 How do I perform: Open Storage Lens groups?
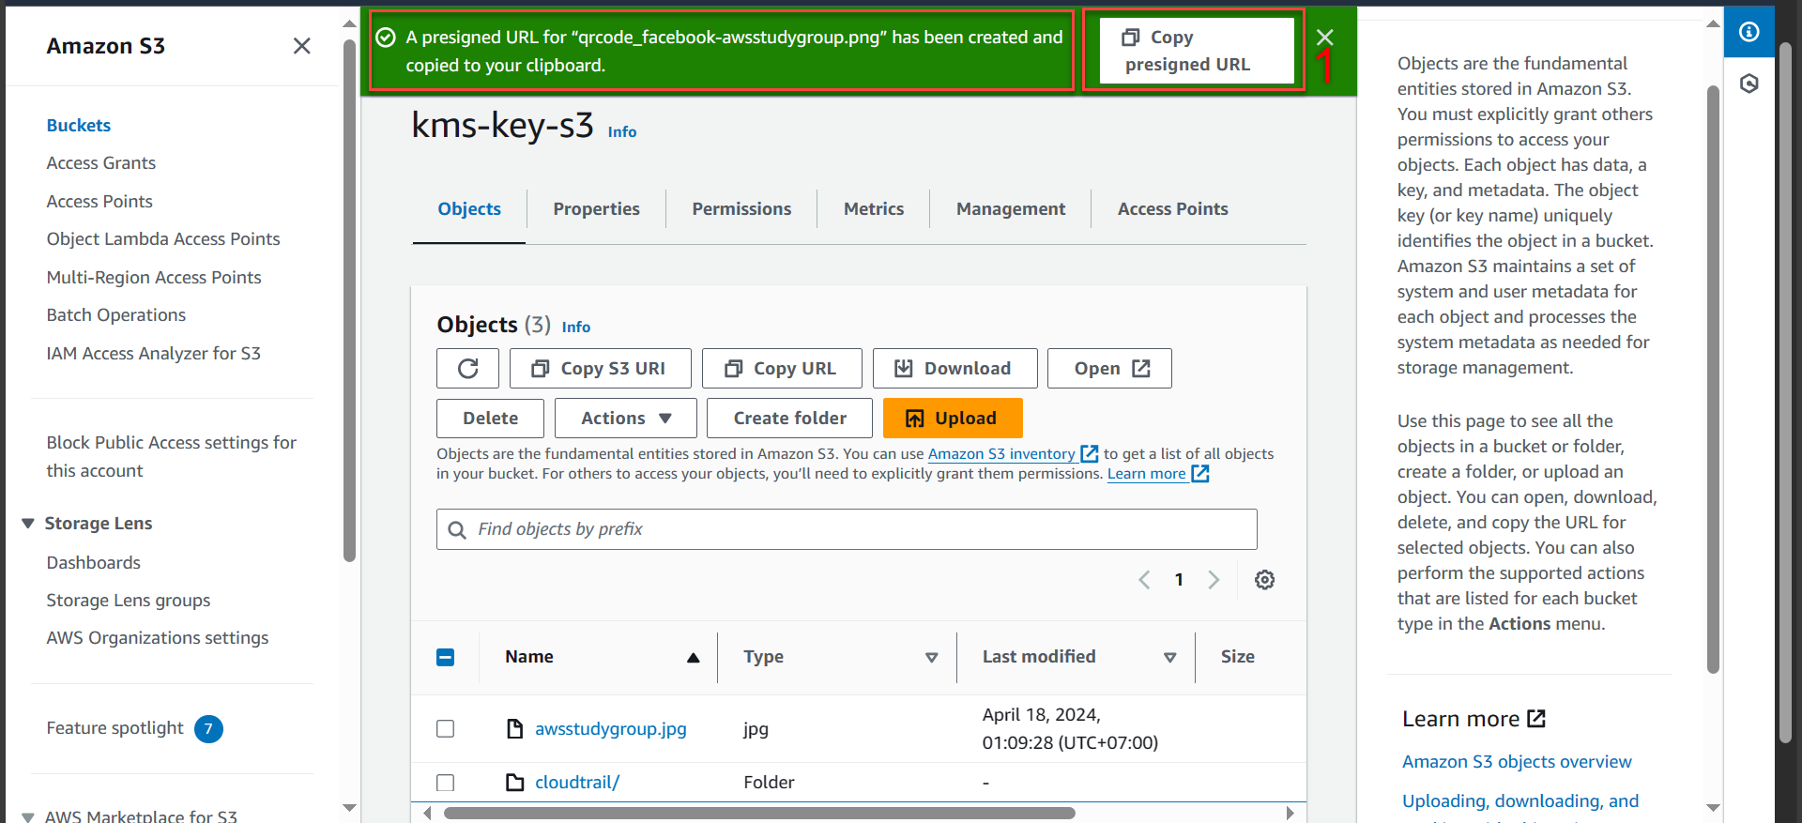pos(129,601)
